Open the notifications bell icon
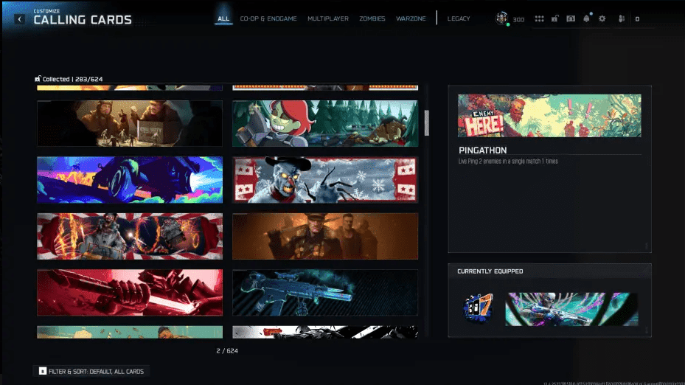Image resolution: width=685 pixels, height=385 pixels. point(587,19)
